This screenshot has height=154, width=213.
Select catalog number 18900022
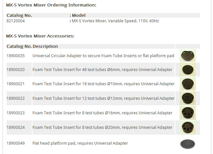pyautogui.click(x=16, y=98)
